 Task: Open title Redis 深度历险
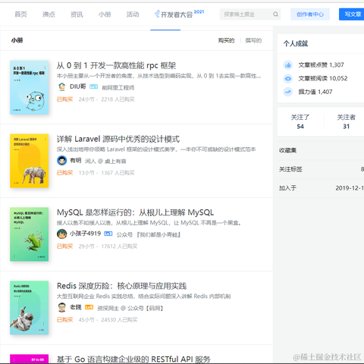(x=121, y=286)
